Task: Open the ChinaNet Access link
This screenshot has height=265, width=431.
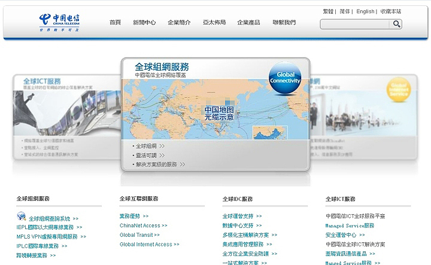Action: (x=140, y=226)
